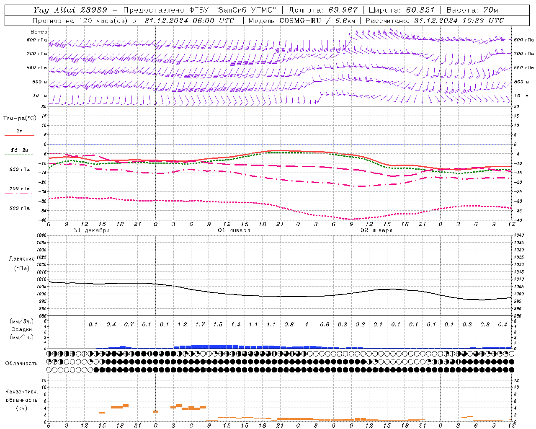Click the 1.4 precipitation value
This screenshot has width=536, height=429.
coord(236,324)
